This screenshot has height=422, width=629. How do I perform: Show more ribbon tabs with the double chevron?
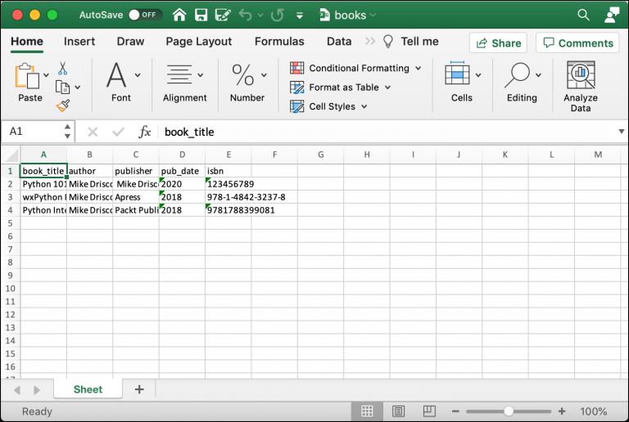click(370, 41)
